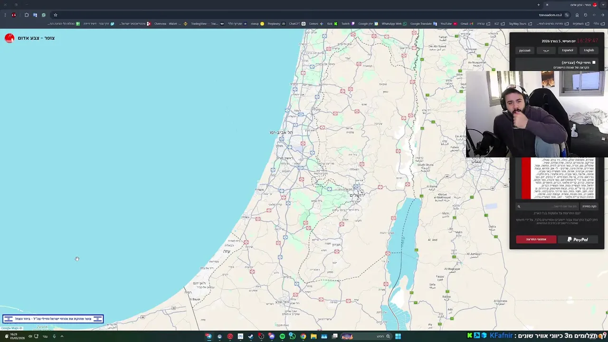Click the red extension icon in toolbar

(13, 15)
